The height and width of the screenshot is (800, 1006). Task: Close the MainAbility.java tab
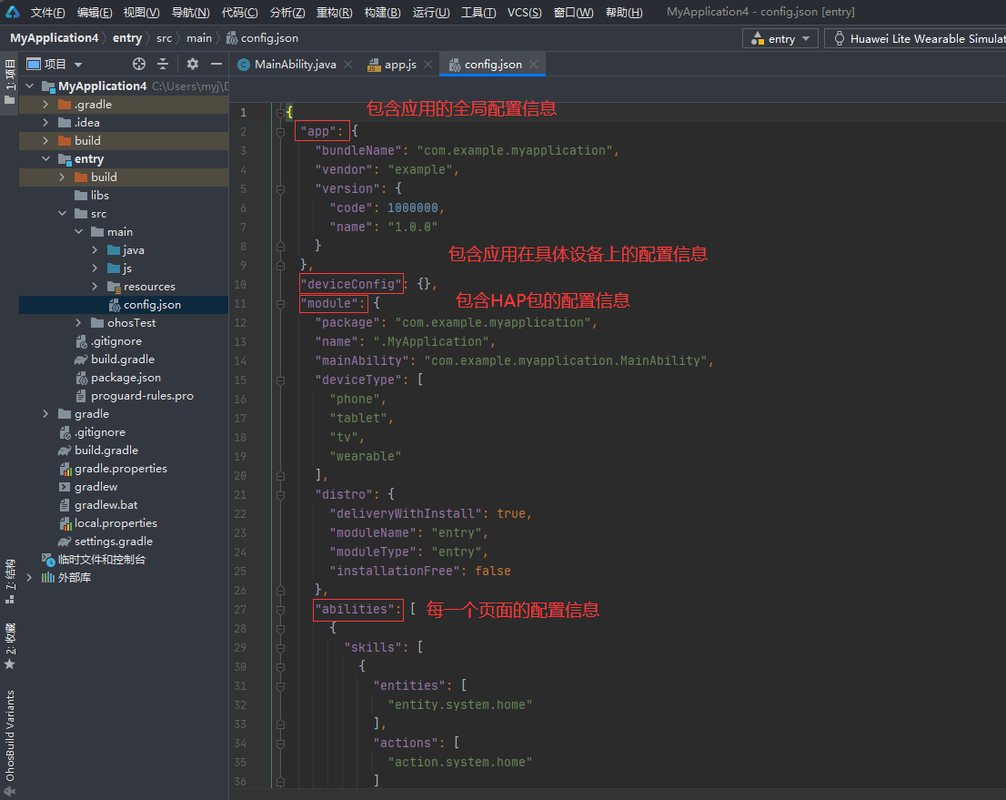(347, 65)
